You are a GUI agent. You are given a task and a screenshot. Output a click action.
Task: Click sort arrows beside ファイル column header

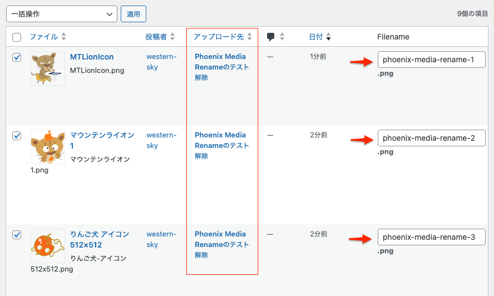pos(63,37)
